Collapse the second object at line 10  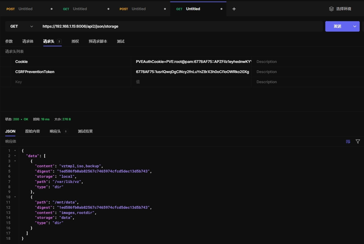(15, 197)
